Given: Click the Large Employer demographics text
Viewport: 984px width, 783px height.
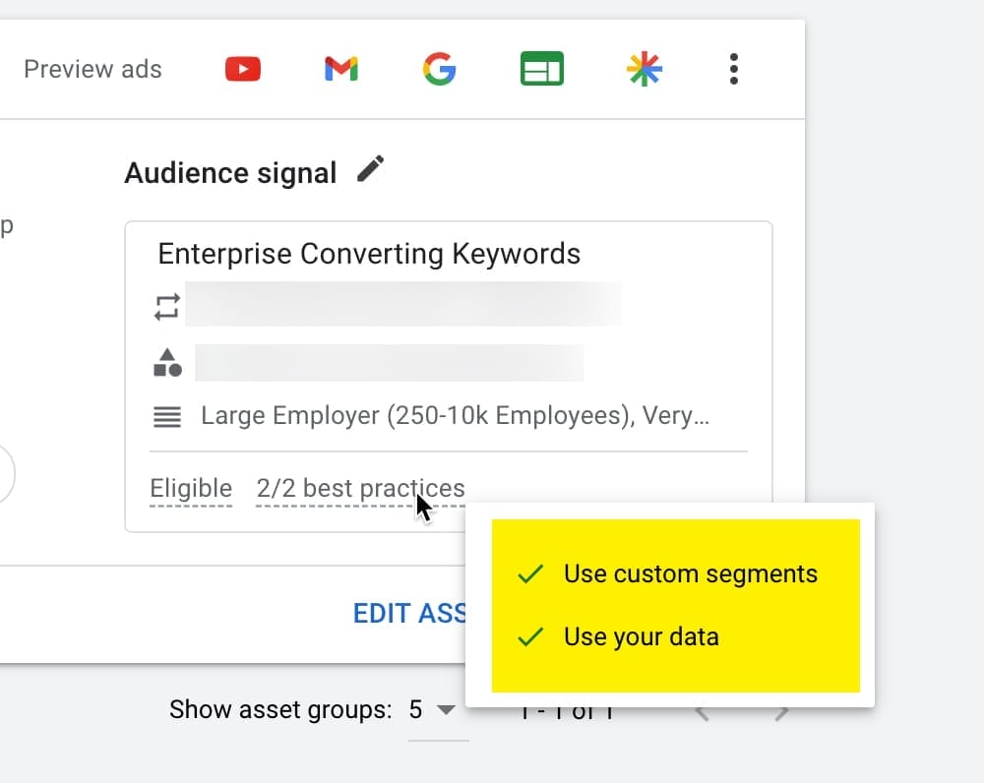Looking at the screenshot, I should coord(455,416).
